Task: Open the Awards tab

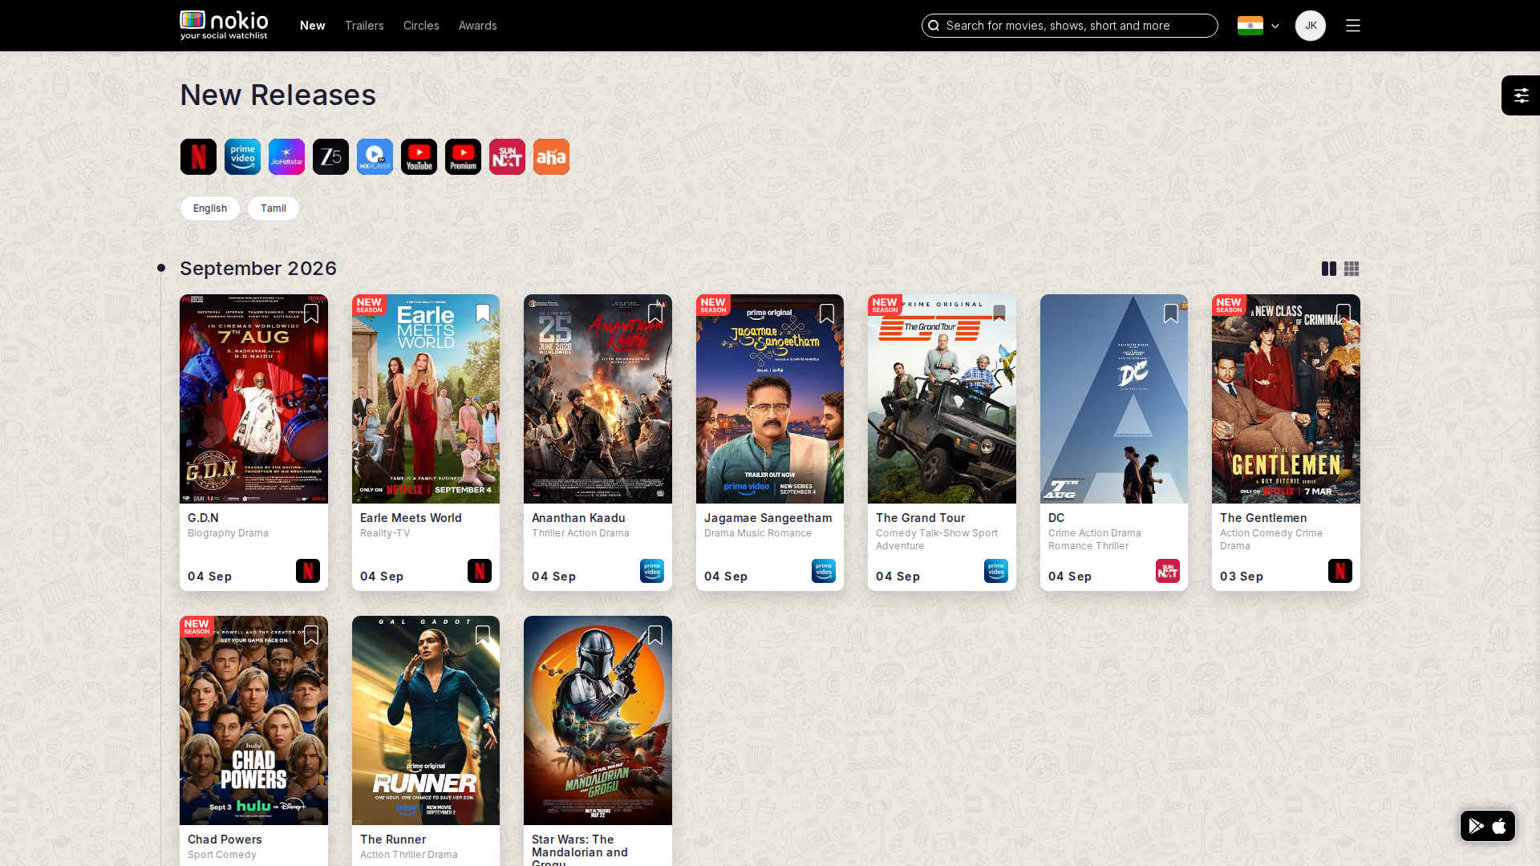Action: tap(478, 26)
